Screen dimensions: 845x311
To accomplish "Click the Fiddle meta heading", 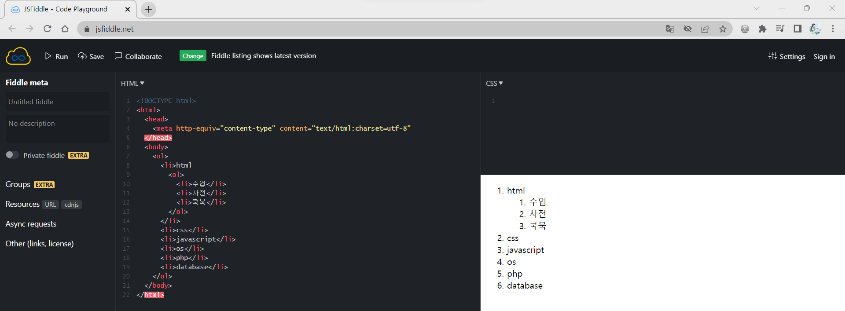I will pyautogui.click(x=27, y=83).
